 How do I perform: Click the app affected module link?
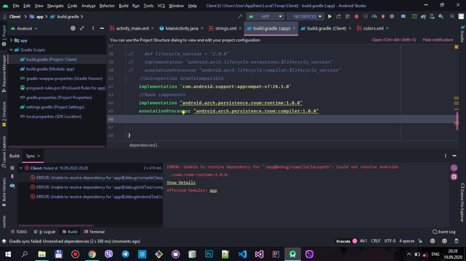pos(213,190)
